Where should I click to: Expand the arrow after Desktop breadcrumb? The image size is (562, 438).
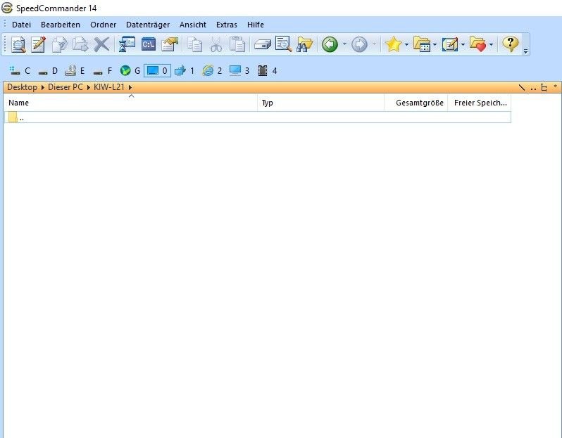click(x=43, y=87)
